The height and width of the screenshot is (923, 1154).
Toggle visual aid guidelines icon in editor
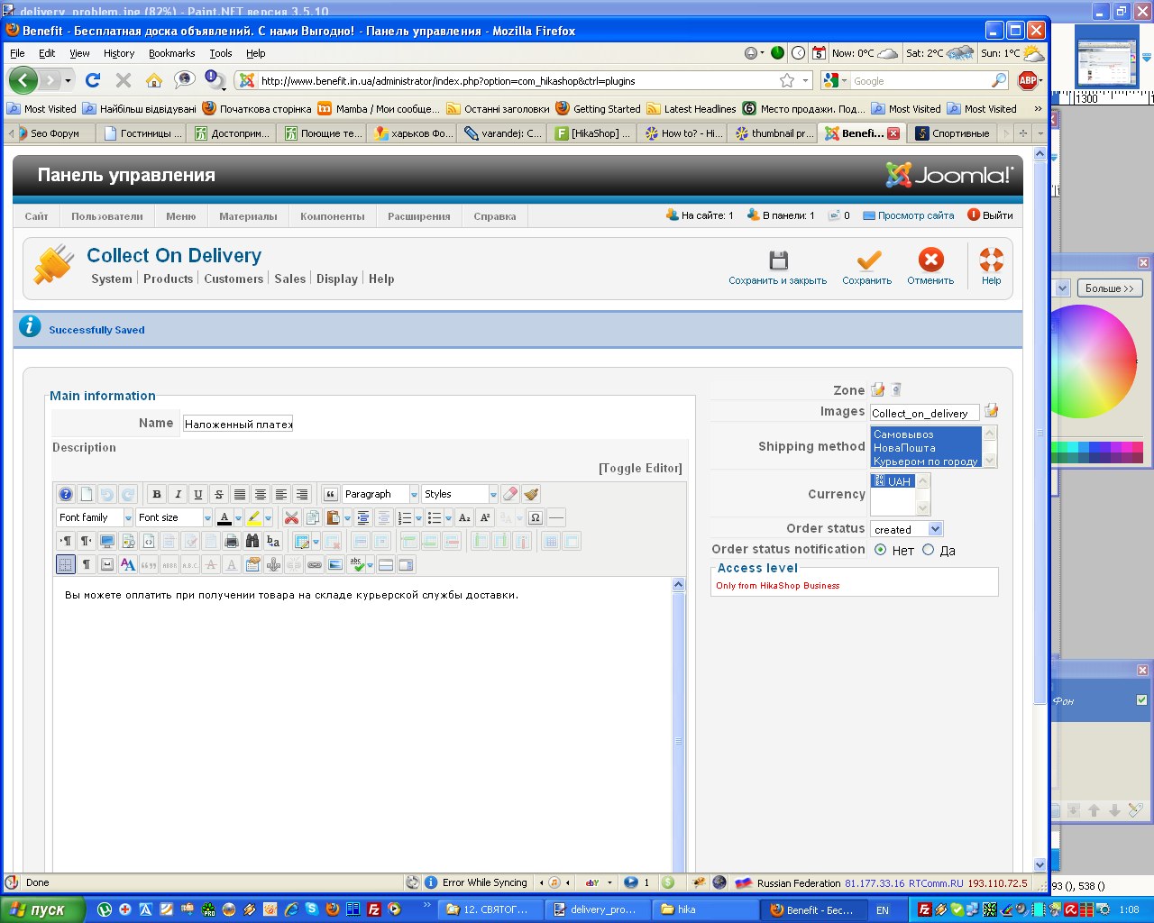(66, 564)
